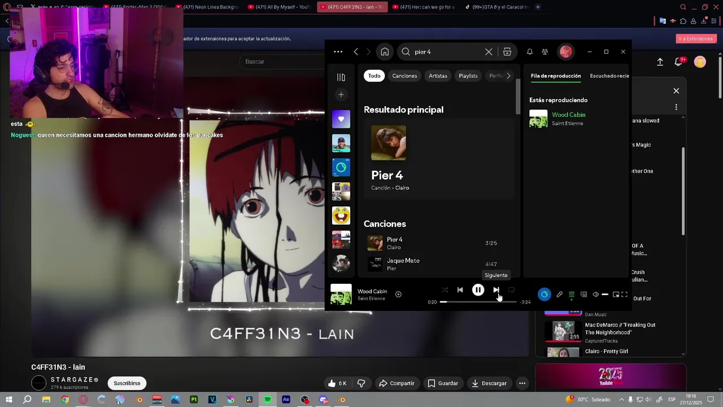Dislike the YouTube video
Image resolution: width=723 pixels, height=407 pixels.
coord(361,383)
